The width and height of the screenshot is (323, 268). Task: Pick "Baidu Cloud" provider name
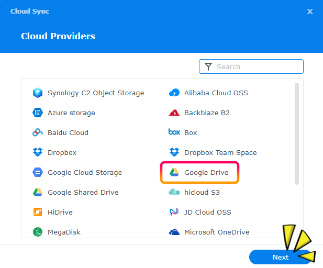tap(68, 132)
